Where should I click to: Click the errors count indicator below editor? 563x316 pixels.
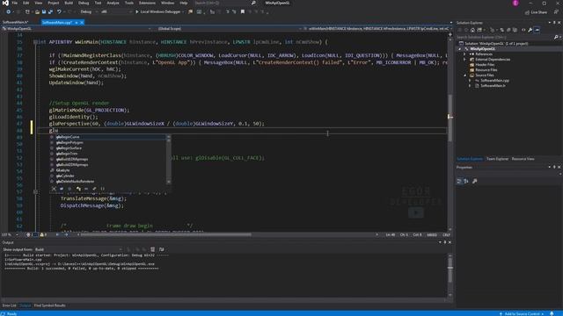tap(30, 234)
